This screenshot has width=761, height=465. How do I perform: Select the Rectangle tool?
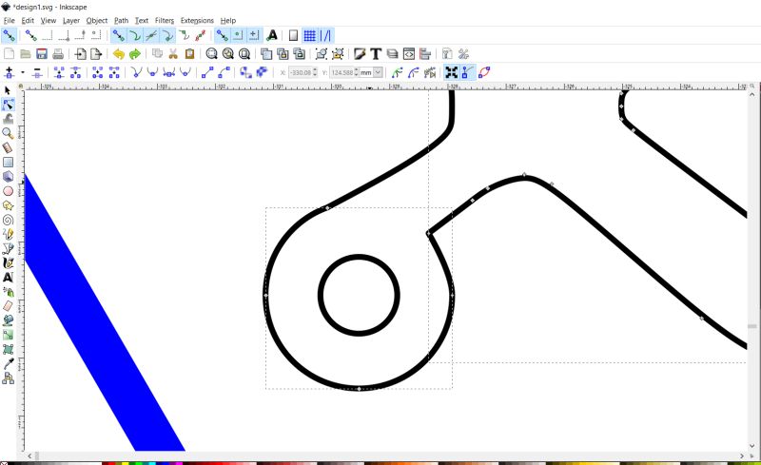[8, 162]
